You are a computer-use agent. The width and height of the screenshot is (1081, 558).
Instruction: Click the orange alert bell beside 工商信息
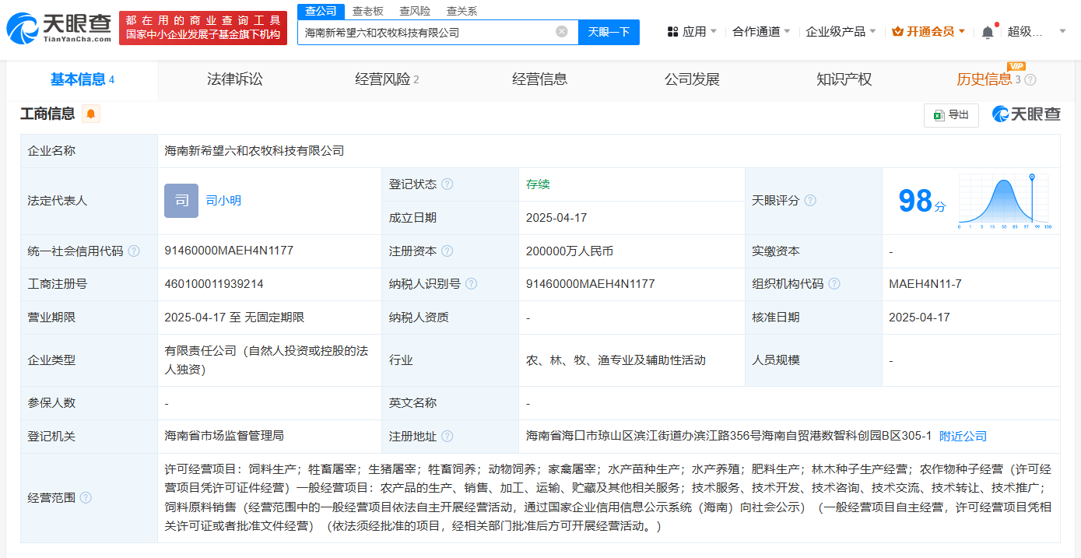[91, 114]
